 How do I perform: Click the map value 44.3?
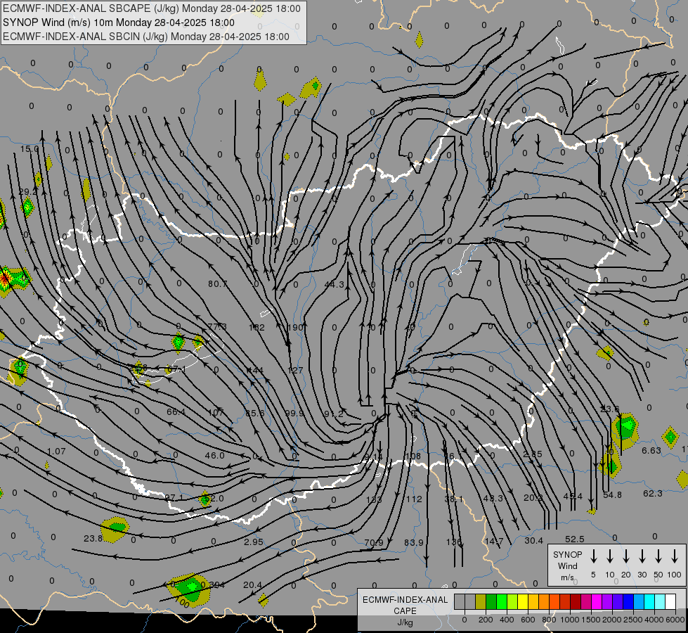pyautogui.click(x=335, y=285)
